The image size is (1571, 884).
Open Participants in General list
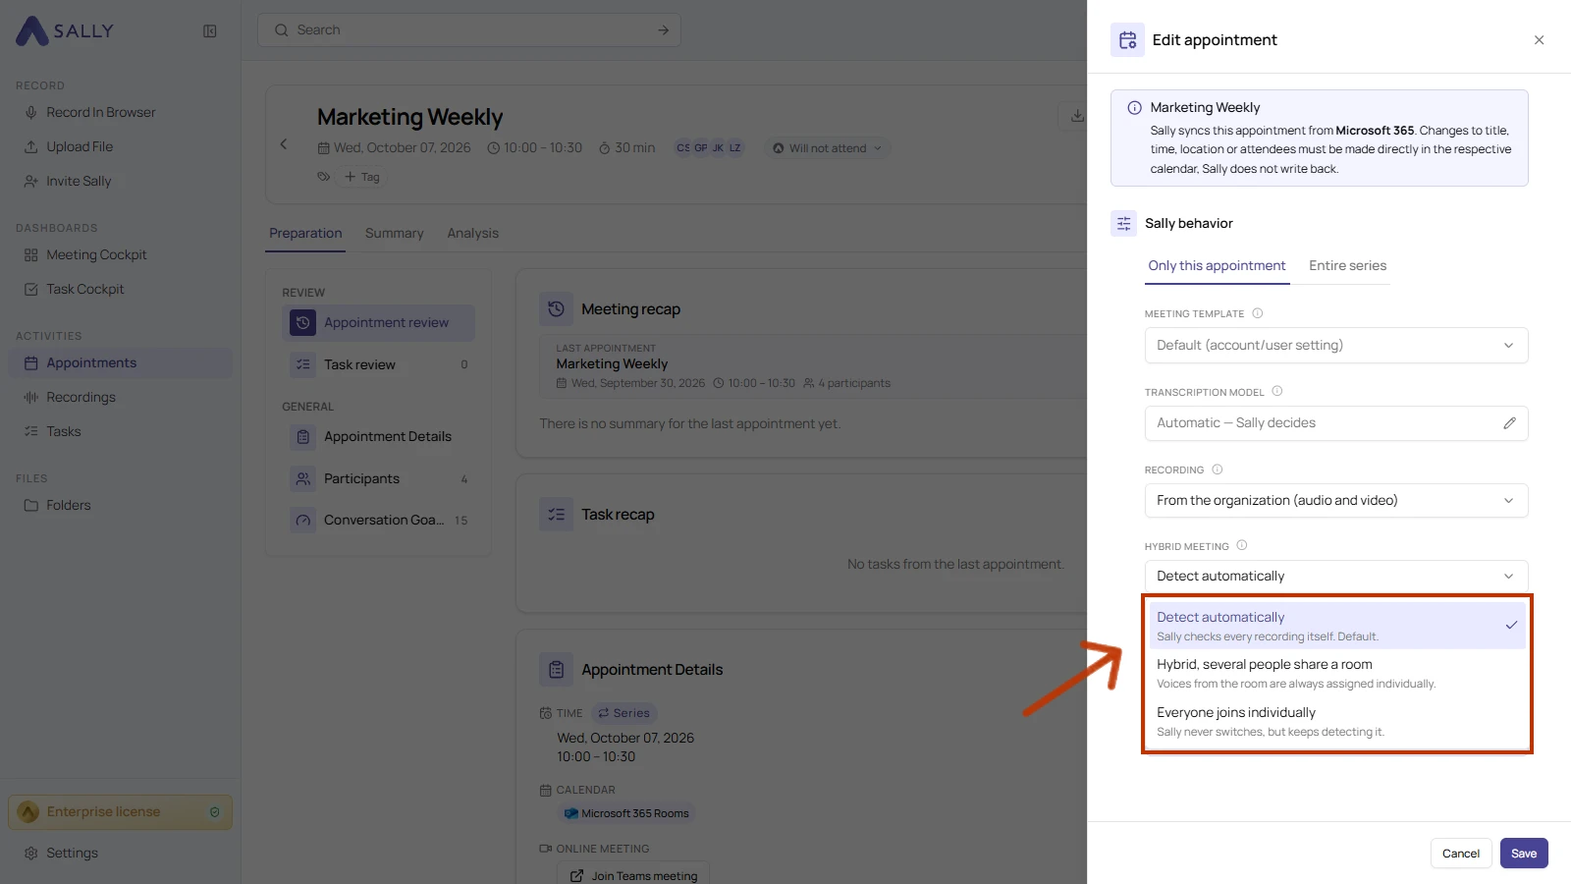coord(378,478)
